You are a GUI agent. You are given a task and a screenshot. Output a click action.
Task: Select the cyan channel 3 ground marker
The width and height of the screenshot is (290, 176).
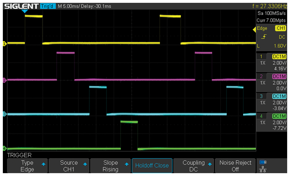coord(5,114)
